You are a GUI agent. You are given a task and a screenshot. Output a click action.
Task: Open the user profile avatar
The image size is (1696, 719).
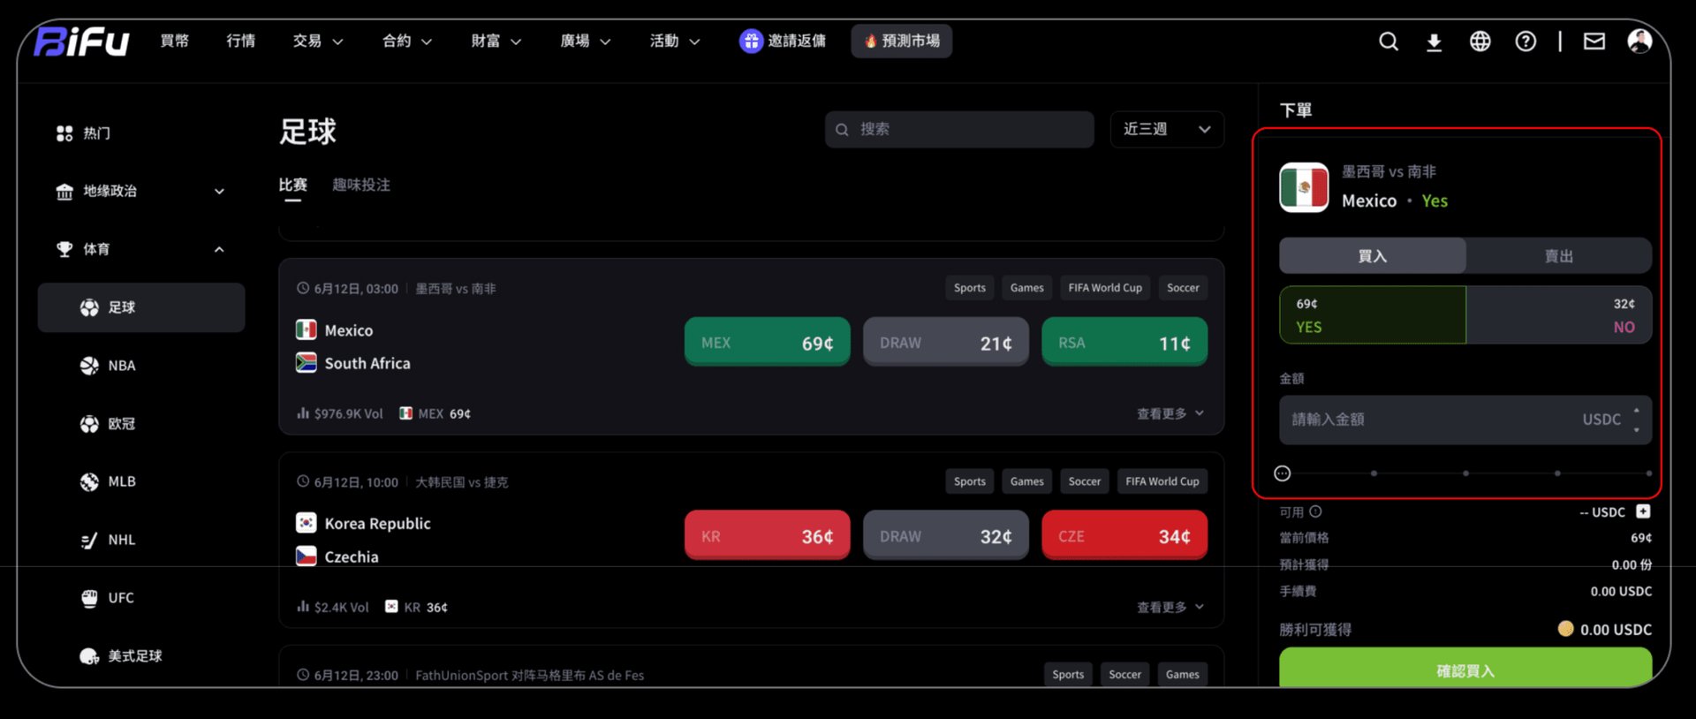coord(1640,42)
